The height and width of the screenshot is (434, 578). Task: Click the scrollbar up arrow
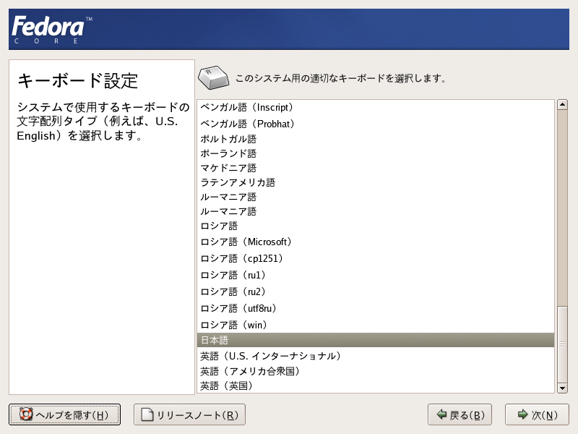562,104
